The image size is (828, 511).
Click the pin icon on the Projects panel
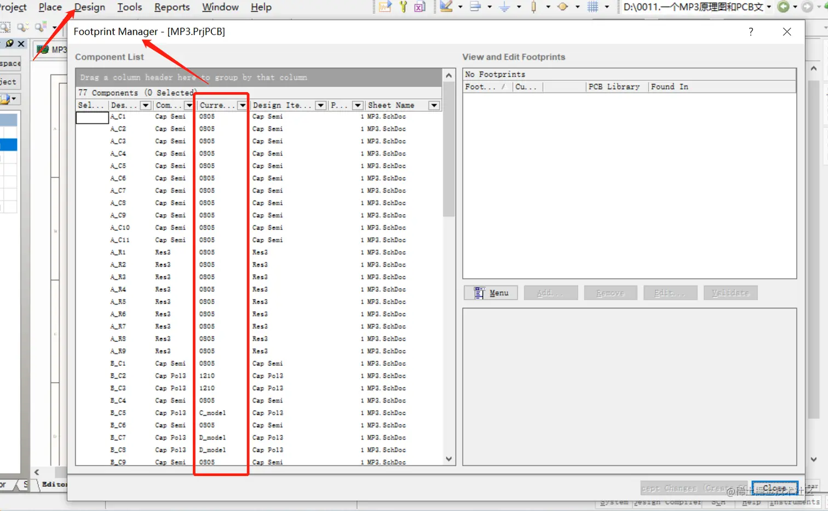click(x=9, y=43)
